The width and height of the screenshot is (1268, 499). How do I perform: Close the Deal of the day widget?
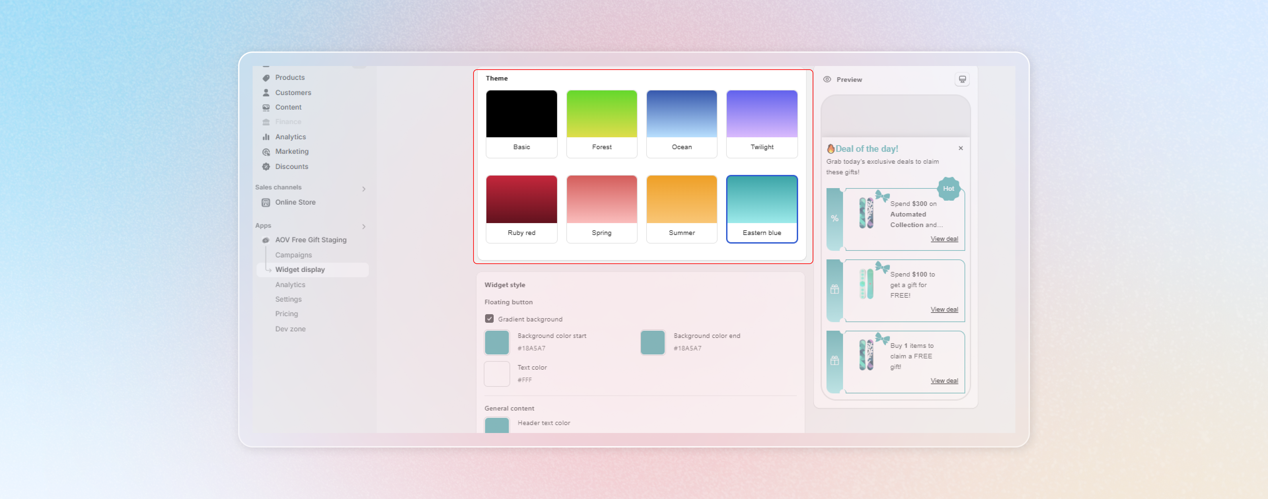point(960,148)
